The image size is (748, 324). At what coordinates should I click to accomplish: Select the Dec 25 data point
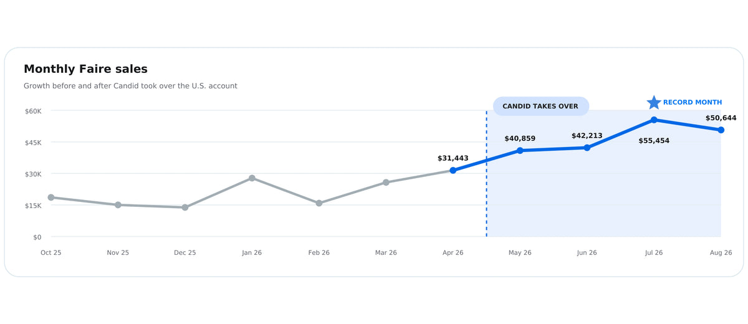(x=185, y=207)
